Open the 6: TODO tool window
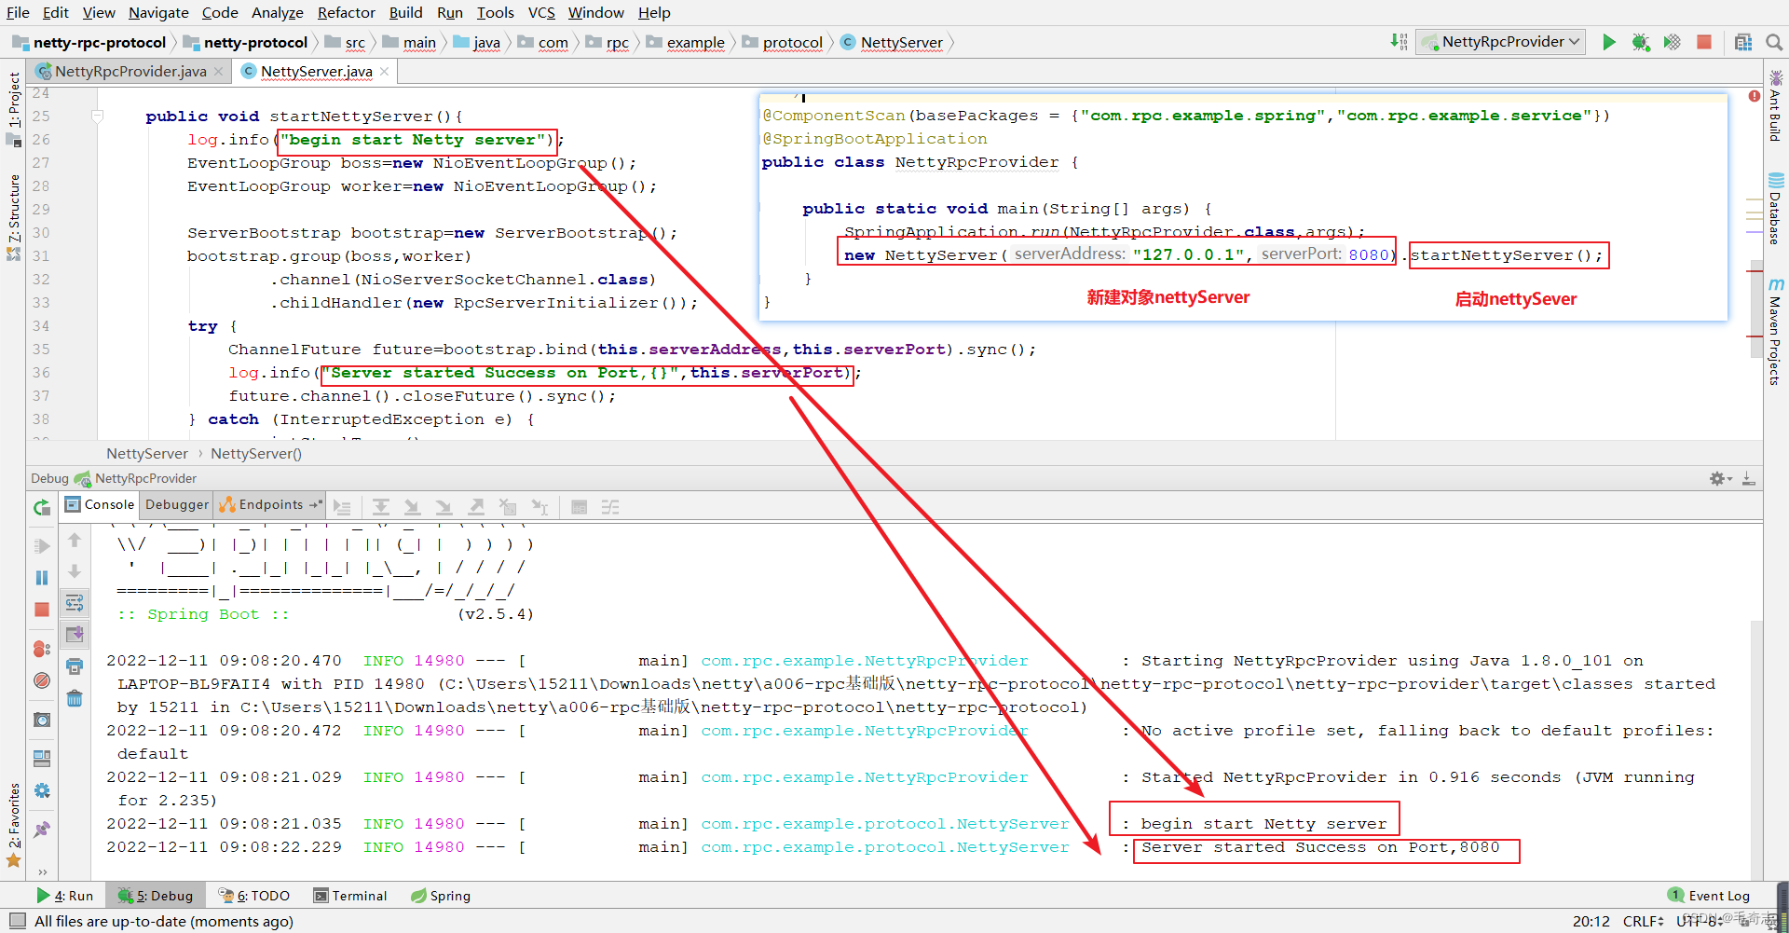Screen dimensions: 1789x933 click(x=254, y=896)
